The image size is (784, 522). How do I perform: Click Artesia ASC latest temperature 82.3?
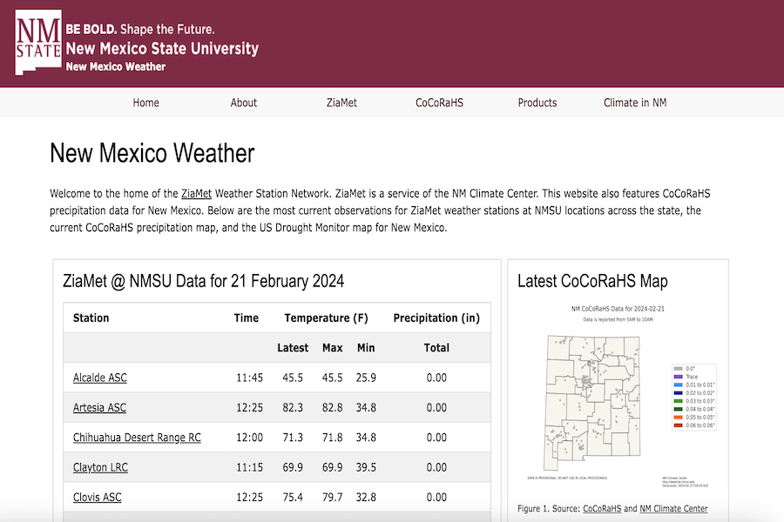click(293, 408)
